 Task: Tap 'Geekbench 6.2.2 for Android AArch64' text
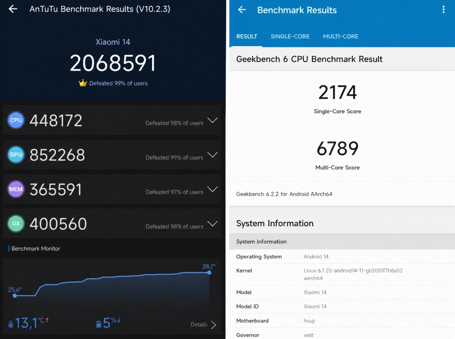[284, 194]
